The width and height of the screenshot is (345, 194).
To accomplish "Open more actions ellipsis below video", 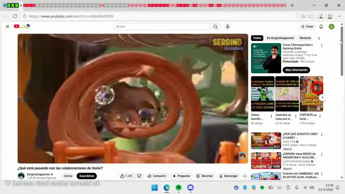I will tap(245, 176).
